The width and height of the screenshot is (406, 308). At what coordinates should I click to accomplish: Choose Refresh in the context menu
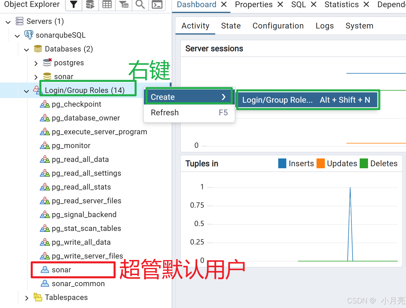(x=189, y=113)
